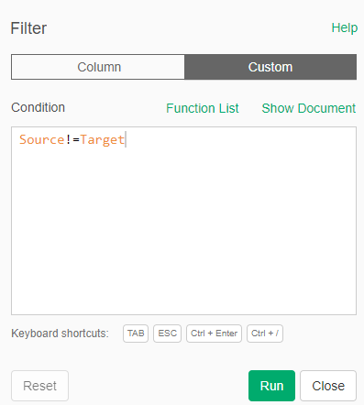Click the Show Document link
The width and height of the screenshot is (364, 405).
[309, 108]
